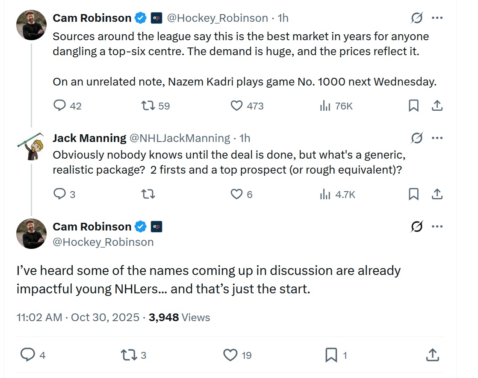Image resolution: width=478 pixels, height=378 pixels.
Task: Reply to Cam Robinson's top-six centre tweet
Action: point(60,106)
